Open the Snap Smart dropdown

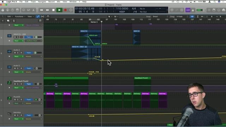[x=160, y=17]
